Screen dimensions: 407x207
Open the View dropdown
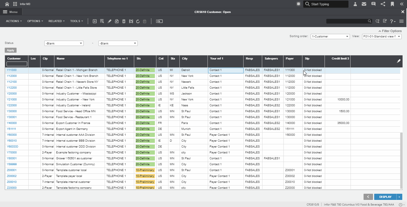coord(382,37)
